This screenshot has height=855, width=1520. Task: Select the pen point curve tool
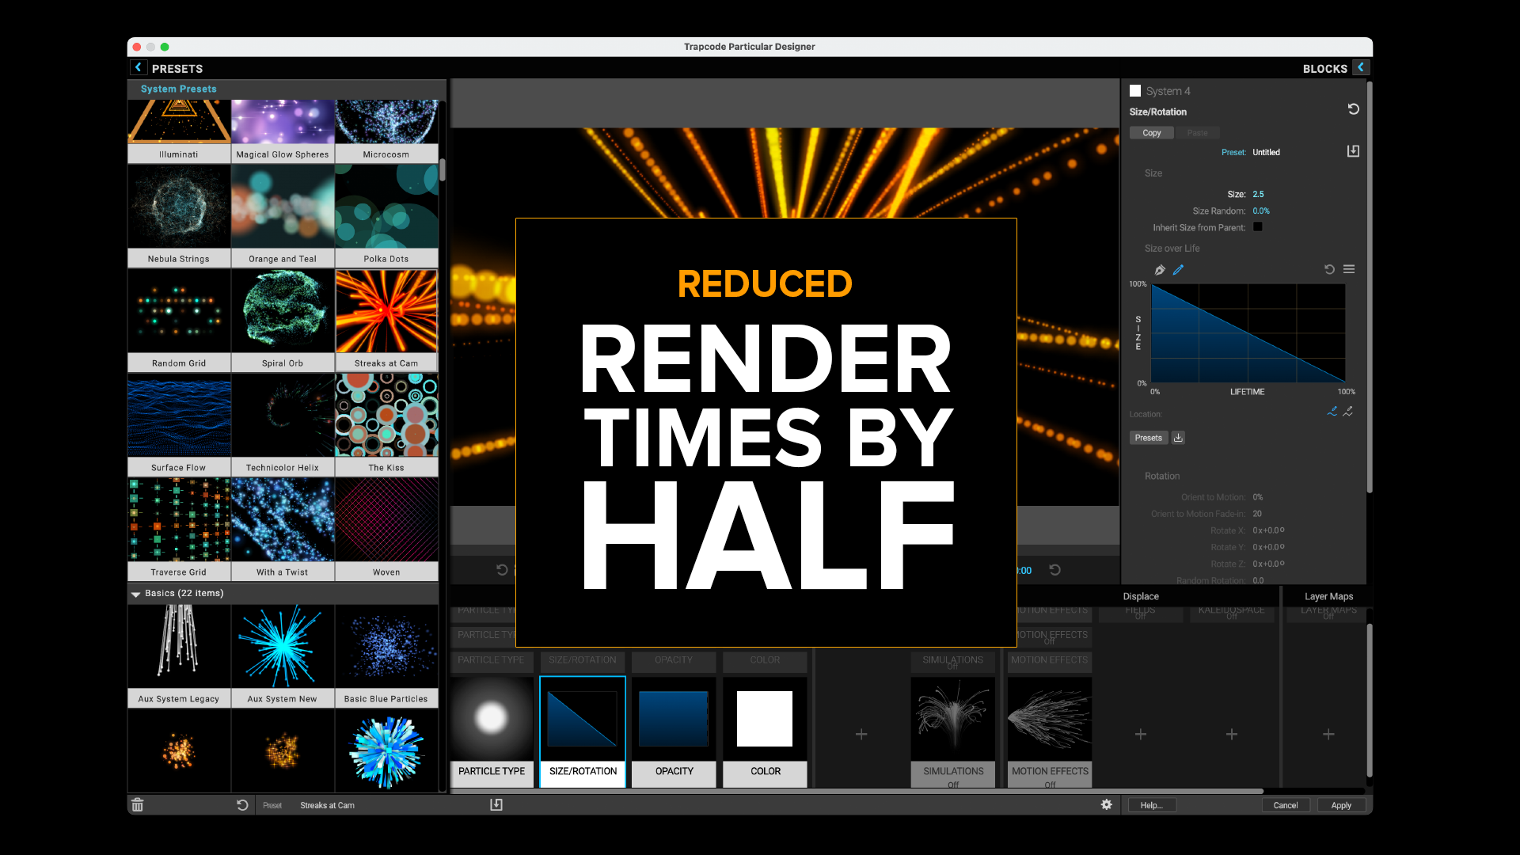tap(1160, 270)
